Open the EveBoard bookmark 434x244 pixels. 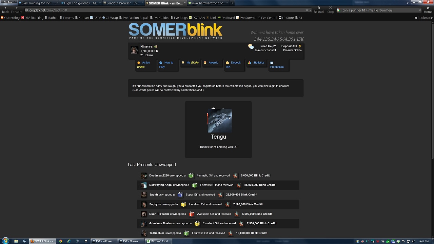[x=226, y=18]
